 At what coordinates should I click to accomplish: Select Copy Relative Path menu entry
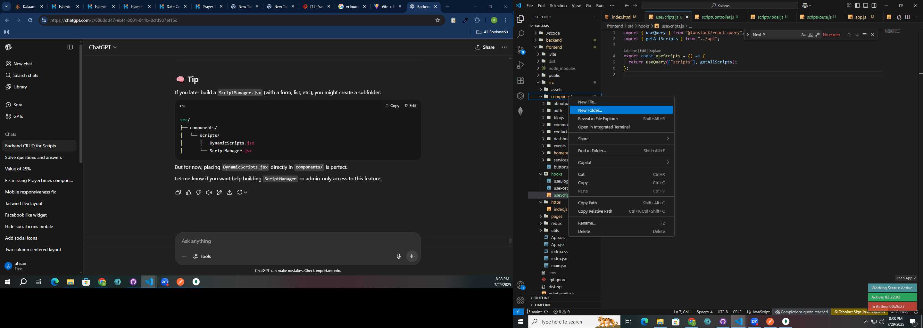pos(621,211)
